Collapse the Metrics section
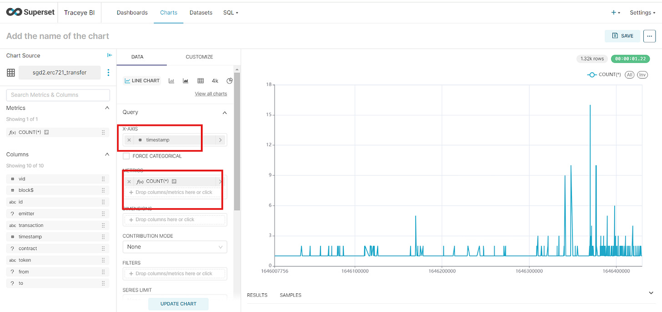Viewport: 662px width, 312px height. click(x=107, y=108)
